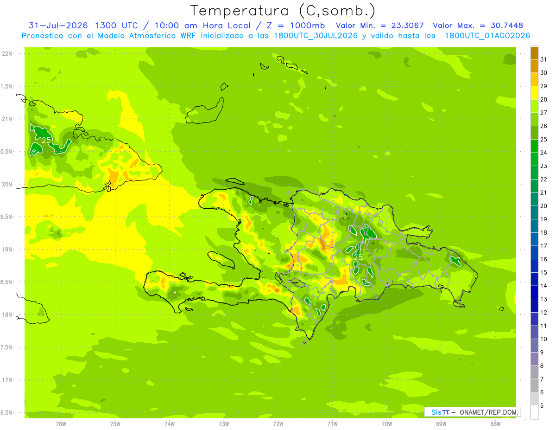Click the '74W' longitude label
The image size is (556, 430).
pyautogui.click(x=170, y=424)
